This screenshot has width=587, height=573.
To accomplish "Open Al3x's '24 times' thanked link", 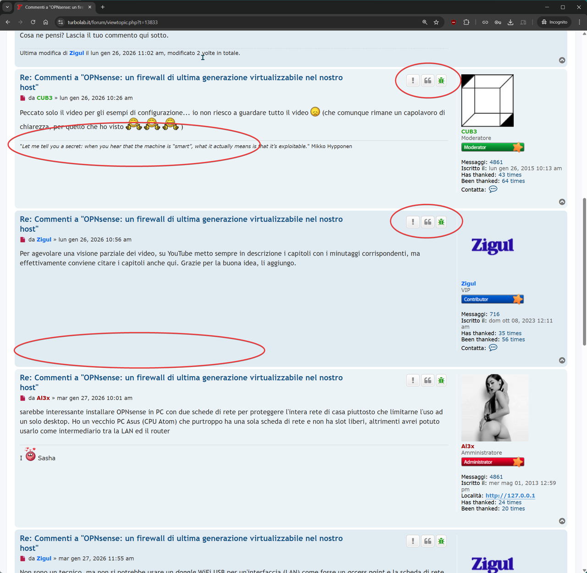I will click(510, 502).
